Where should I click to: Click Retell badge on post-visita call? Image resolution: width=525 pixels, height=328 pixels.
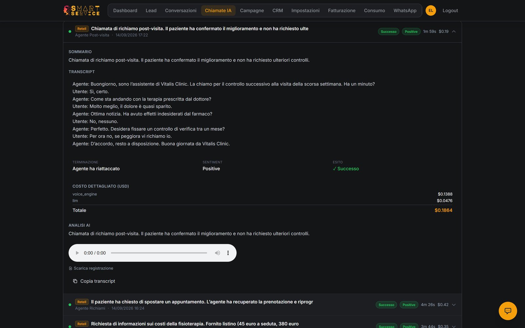pyautogui.click(x=82, y=29)
